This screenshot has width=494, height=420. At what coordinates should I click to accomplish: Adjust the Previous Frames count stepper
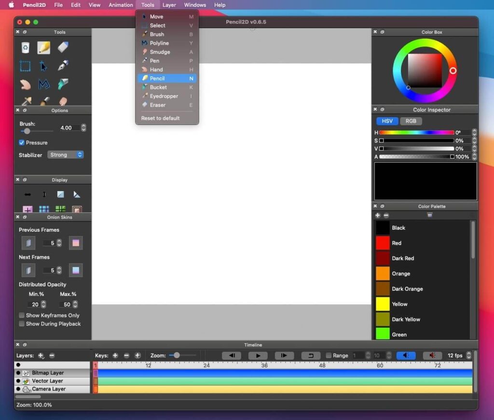(x=59, y=243)
